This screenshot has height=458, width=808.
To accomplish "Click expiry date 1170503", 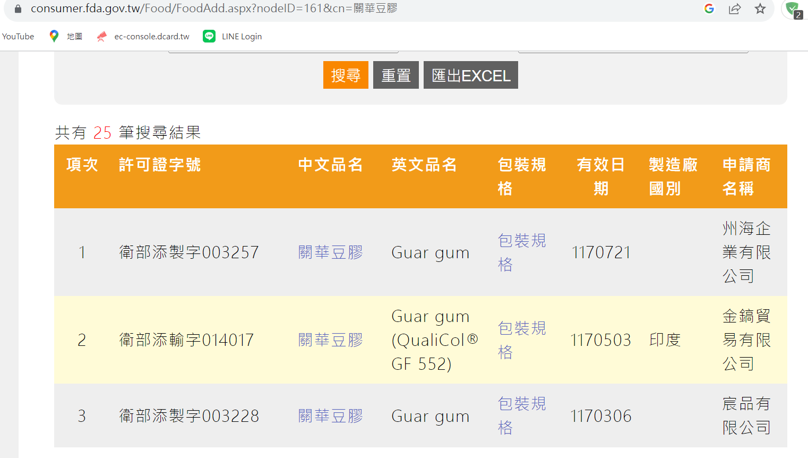I will [x=601, y=340].
